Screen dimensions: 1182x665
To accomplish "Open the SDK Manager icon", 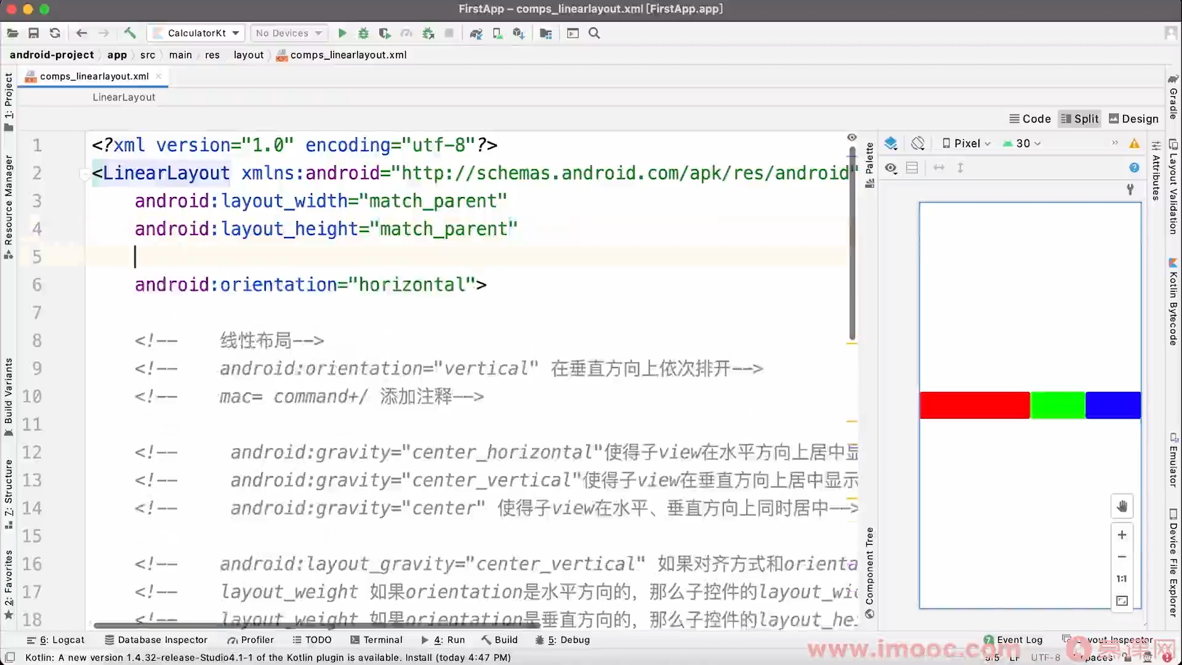I will click(x=519, y=33).
